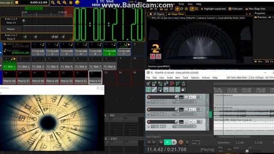
Task: Click the yellow stop square beside Timecode 6
Action: coord(17,3)
